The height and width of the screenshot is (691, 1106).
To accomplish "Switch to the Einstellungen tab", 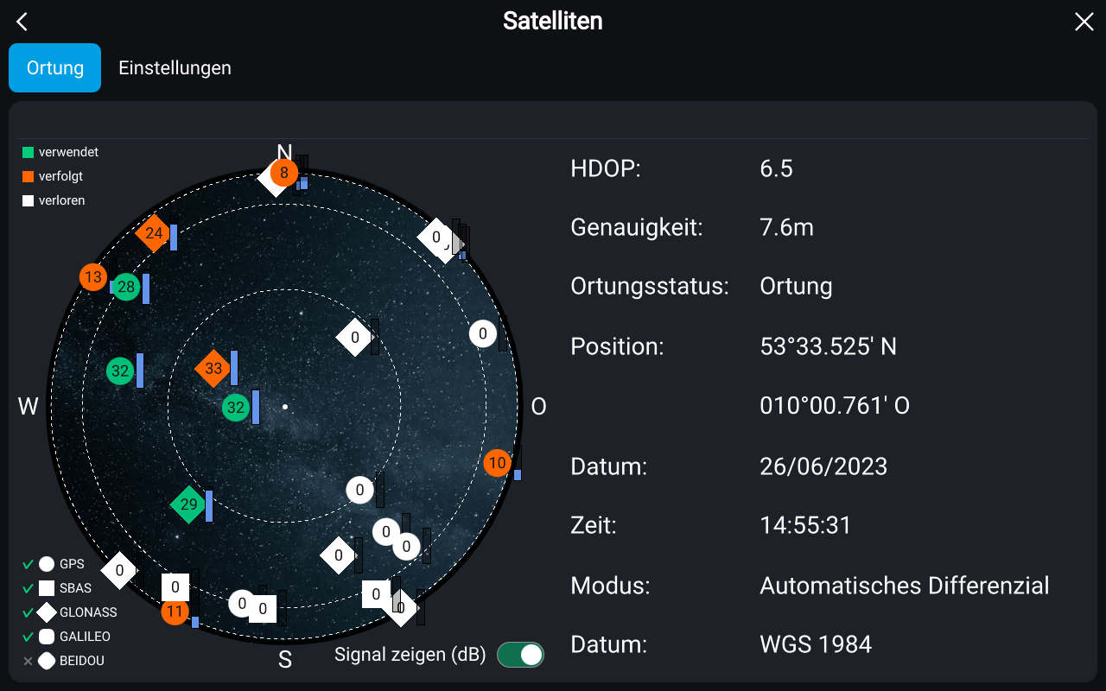I will click(x=175, y=67).
